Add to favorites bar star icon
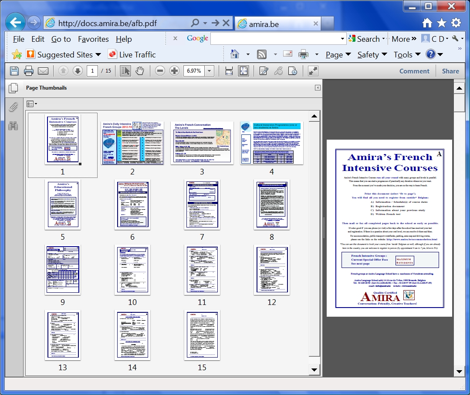This screenshot has height=395, width=470. point(17,54)
